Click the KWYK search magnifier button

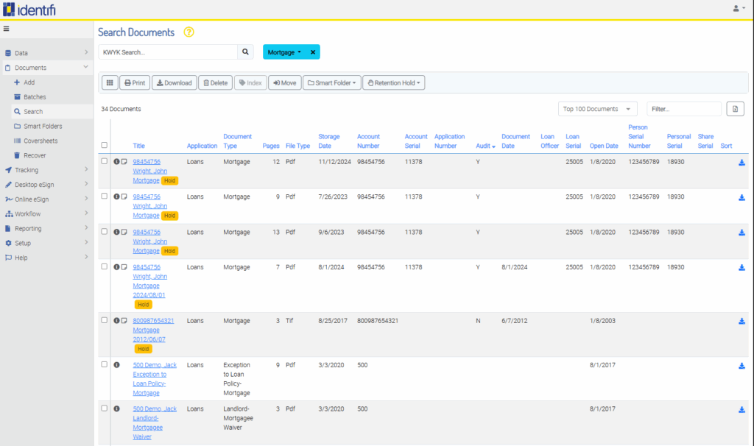[245, 52]
